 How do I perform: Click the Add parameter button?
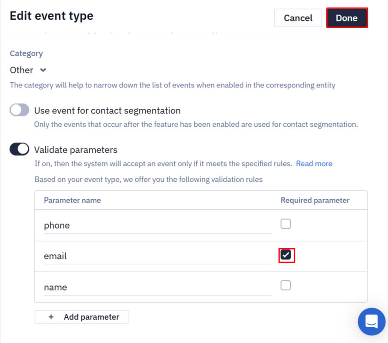(82, 317)
